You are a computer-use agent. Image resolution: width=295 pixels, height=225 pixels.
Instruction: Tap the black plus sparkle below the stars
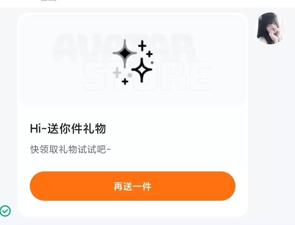pos(125,81)
